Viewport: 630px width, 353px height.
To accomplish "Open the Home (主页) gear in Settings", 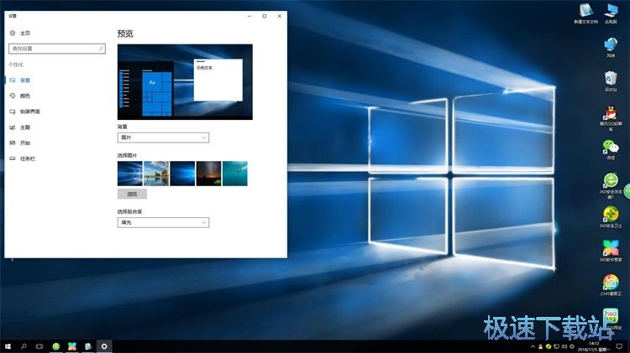I will [13, 33].
